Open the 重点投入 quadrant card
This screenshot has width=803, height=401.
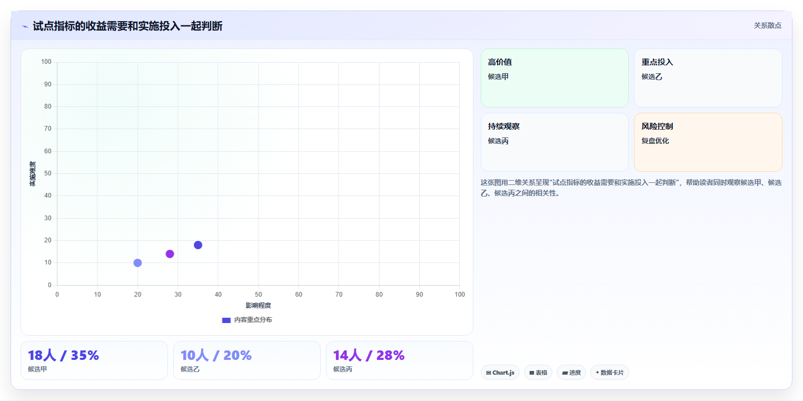[708, 78]
